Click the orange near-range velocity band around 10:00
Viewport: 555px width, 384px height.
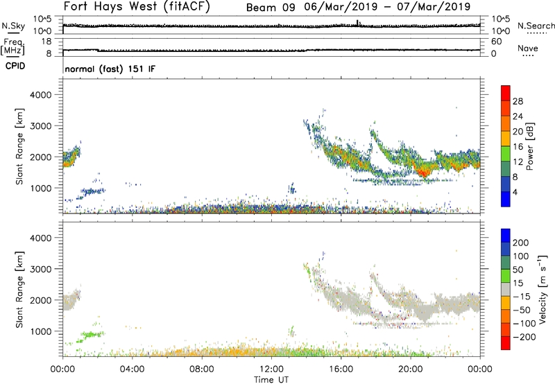click(237, 352)
